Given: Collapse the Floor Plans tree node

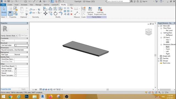Looking at the screenshot, I should [161, 28].
